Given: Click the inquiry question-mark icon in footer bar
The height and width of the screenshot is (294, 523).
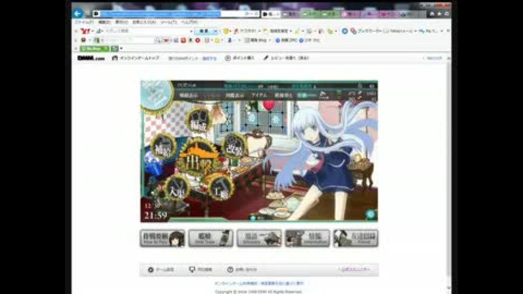Looking at the screenshot, I should click(230, 269).
